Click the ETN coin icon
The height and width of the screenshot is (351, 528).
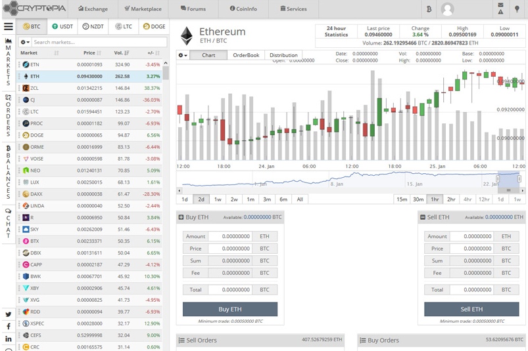pyautogui.click(x=26, y=64)
